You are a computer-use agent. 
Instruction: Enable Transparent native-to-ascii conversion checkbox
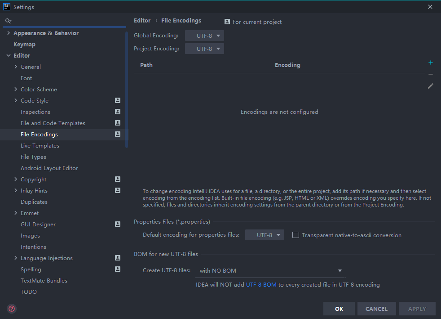tap(296, 235)
